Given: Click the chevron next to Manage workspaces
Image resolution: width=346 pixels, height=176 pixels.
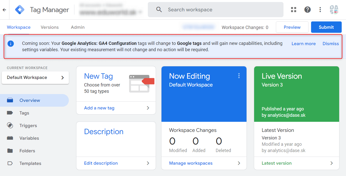Looking at the screenshot, I should 239,163.
